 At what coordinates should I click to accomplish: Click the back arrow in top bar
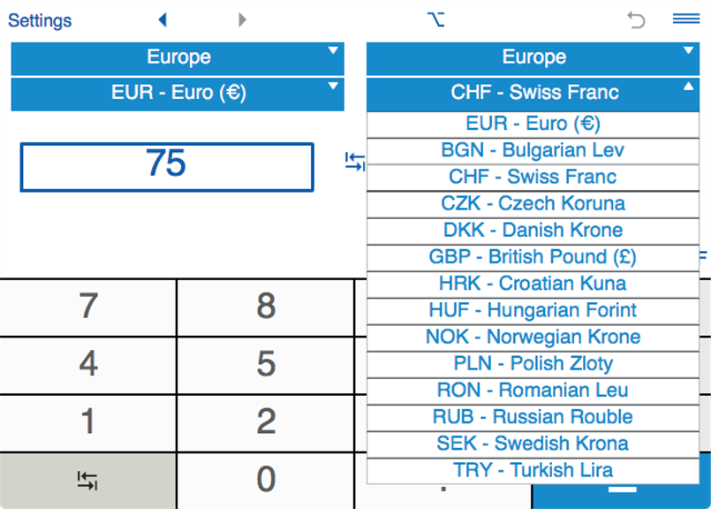pos(163,20)
